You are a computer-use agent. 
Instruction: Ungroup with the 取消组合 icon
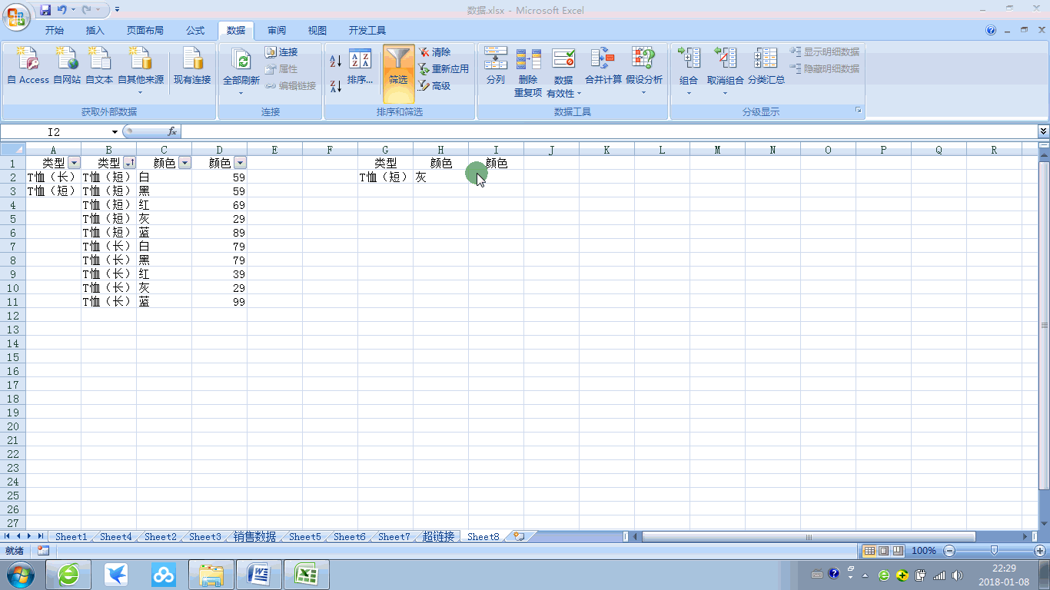pos(725,58)
